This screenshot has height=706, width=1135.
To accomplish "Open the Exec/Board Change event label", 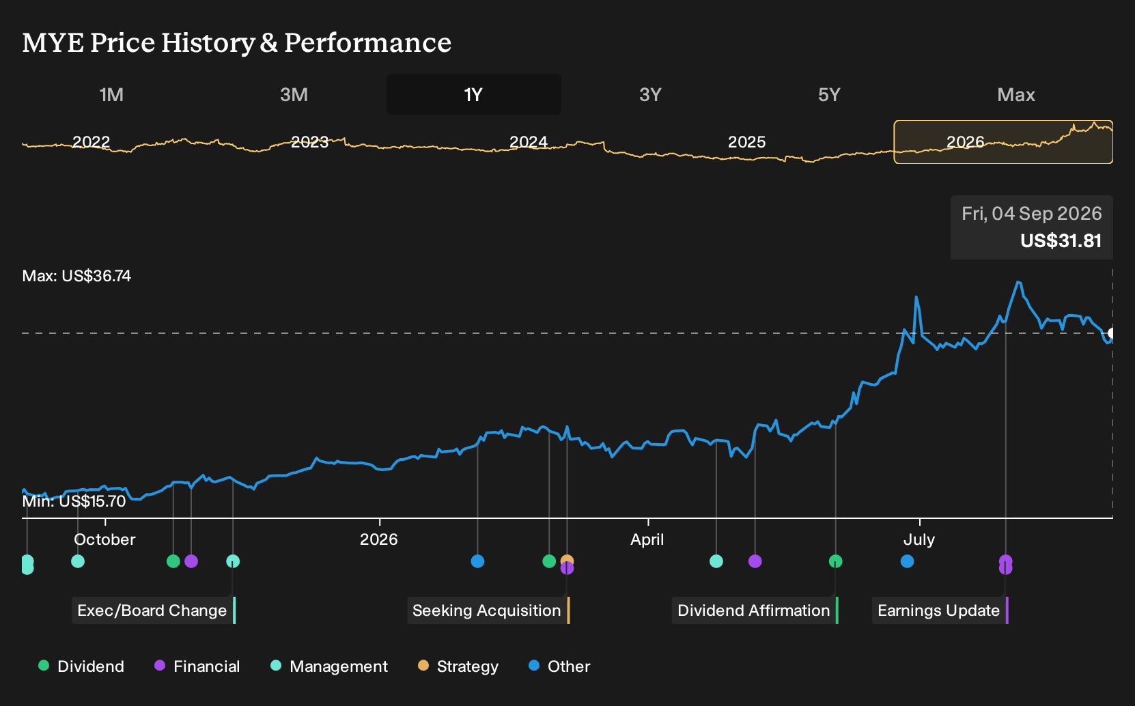I will [154, 610].
